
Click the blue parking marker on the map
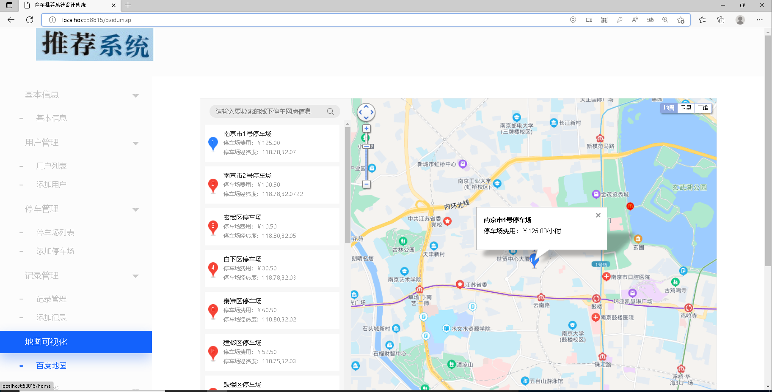tap(535, 260)
